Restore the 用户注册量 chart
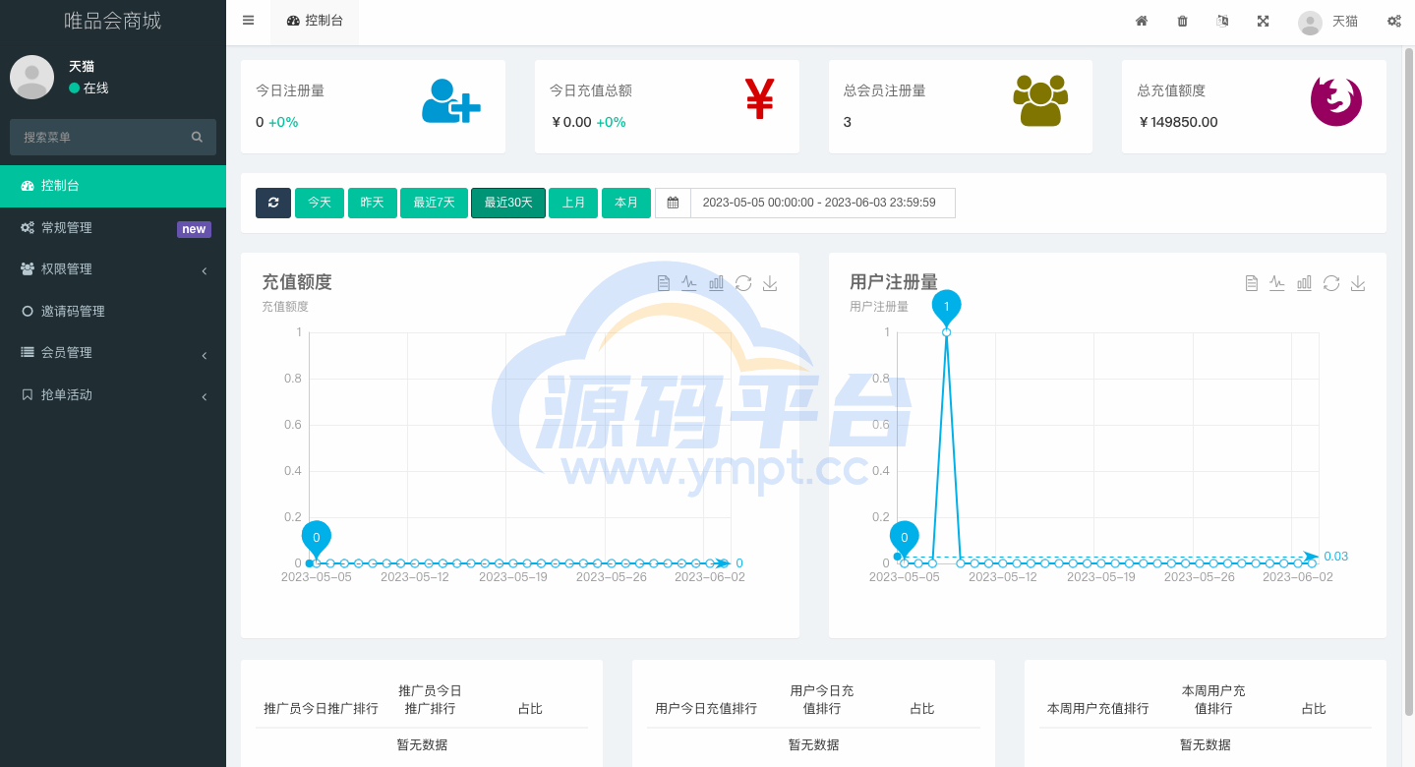Screen dimensions: 1415x767 click(1331, 283)
